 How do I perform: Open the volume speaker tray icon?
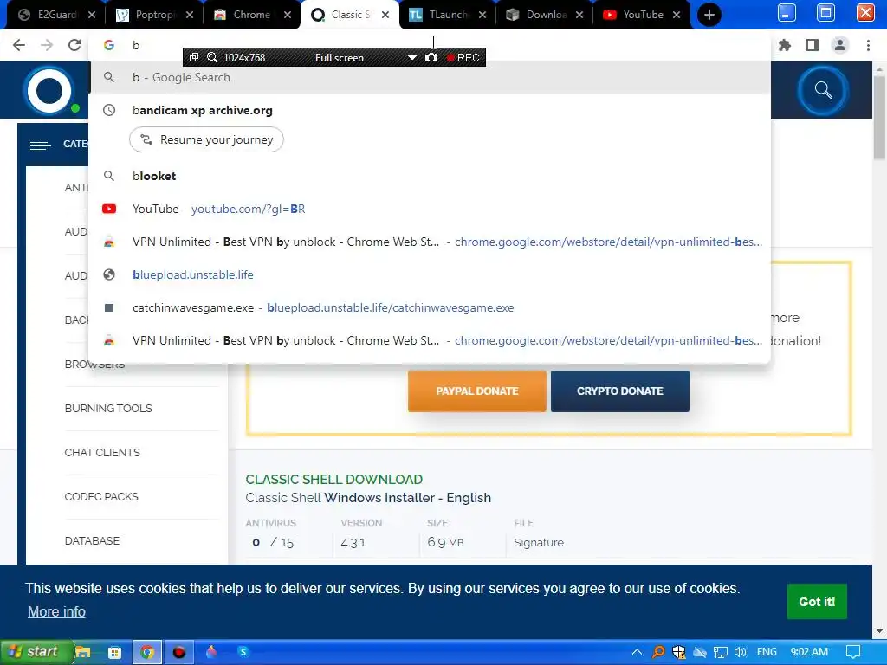pos(741,652)
